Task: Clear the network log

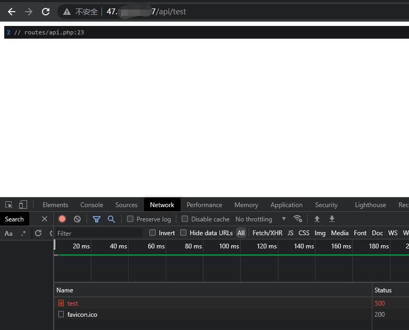Action: 77,219
